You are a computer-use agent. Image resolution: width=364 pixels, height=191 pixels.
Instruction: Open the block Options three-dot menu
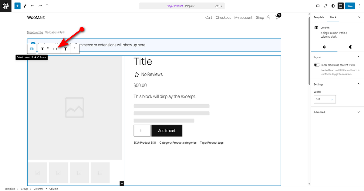click(75, 49)
